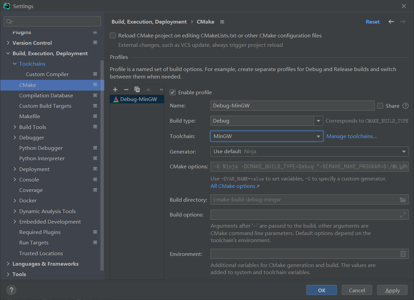
Task: Click the Name input field
Action: [x=292, y=106]
